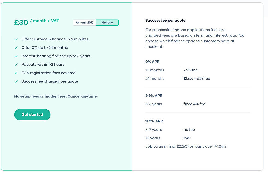The width and height of the screenshot is (268, 174).
Task: Click the checkmark beside 'Interest-bearing finance up to 5 years'
Action: point(16,56)
